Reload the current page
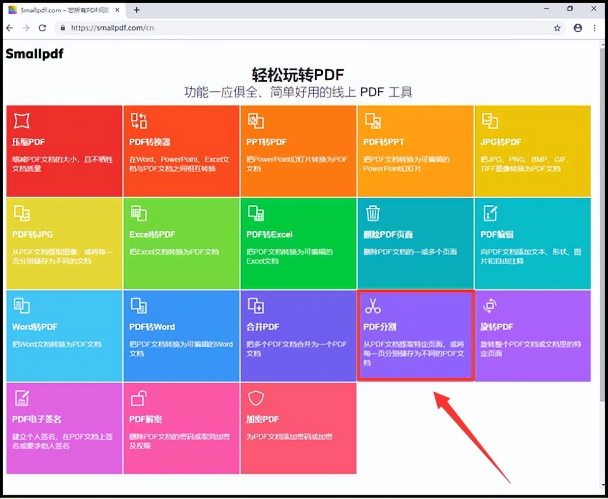 point(43,28)
